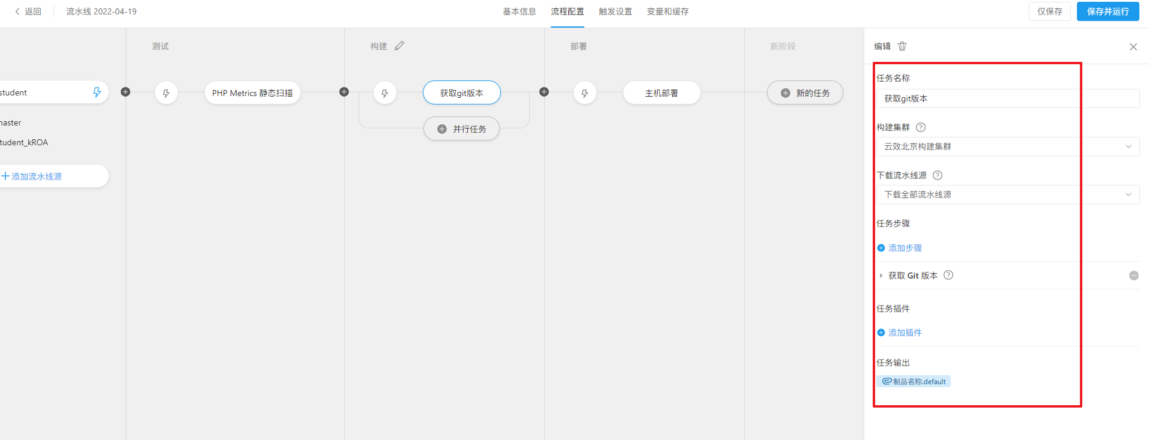
Task: Click plus icon of 添加插件
Action: click(881, 333)
